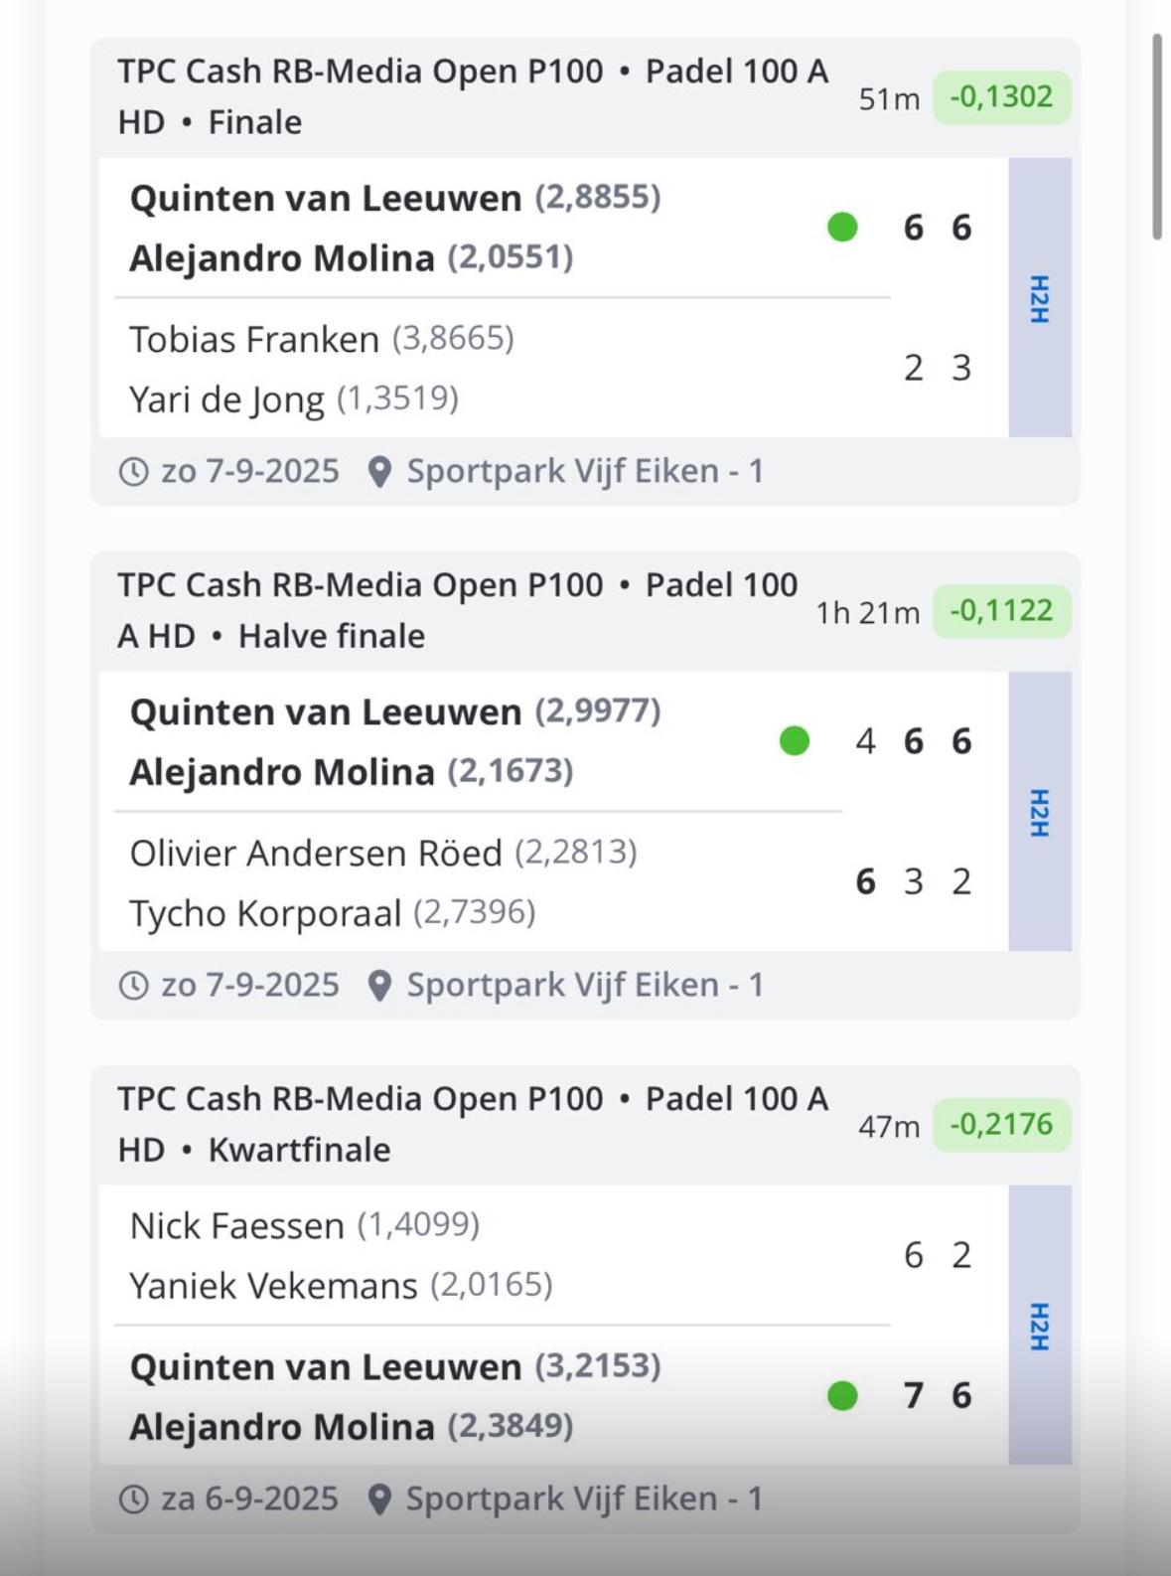Click the vertical scrollbar thumb
The height and width of the screenshot is (1576, 1171).
click(1156, 137)
